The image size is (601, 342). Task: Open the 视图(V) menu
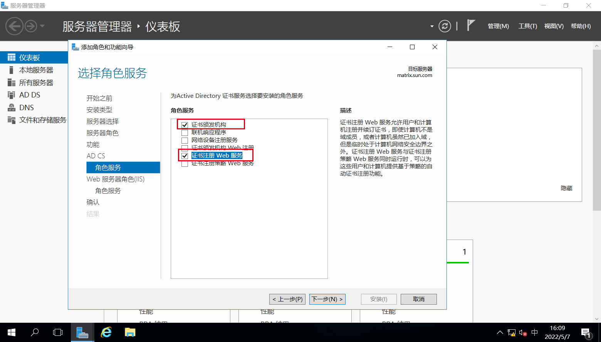[x=554, y=26]
